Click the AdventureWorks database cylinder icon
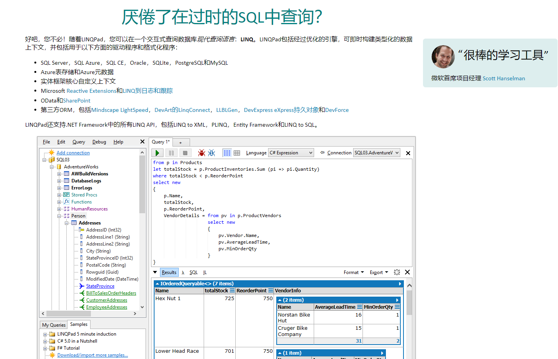The height and width of the screenshot is (359, 558). tap(59, 166)
